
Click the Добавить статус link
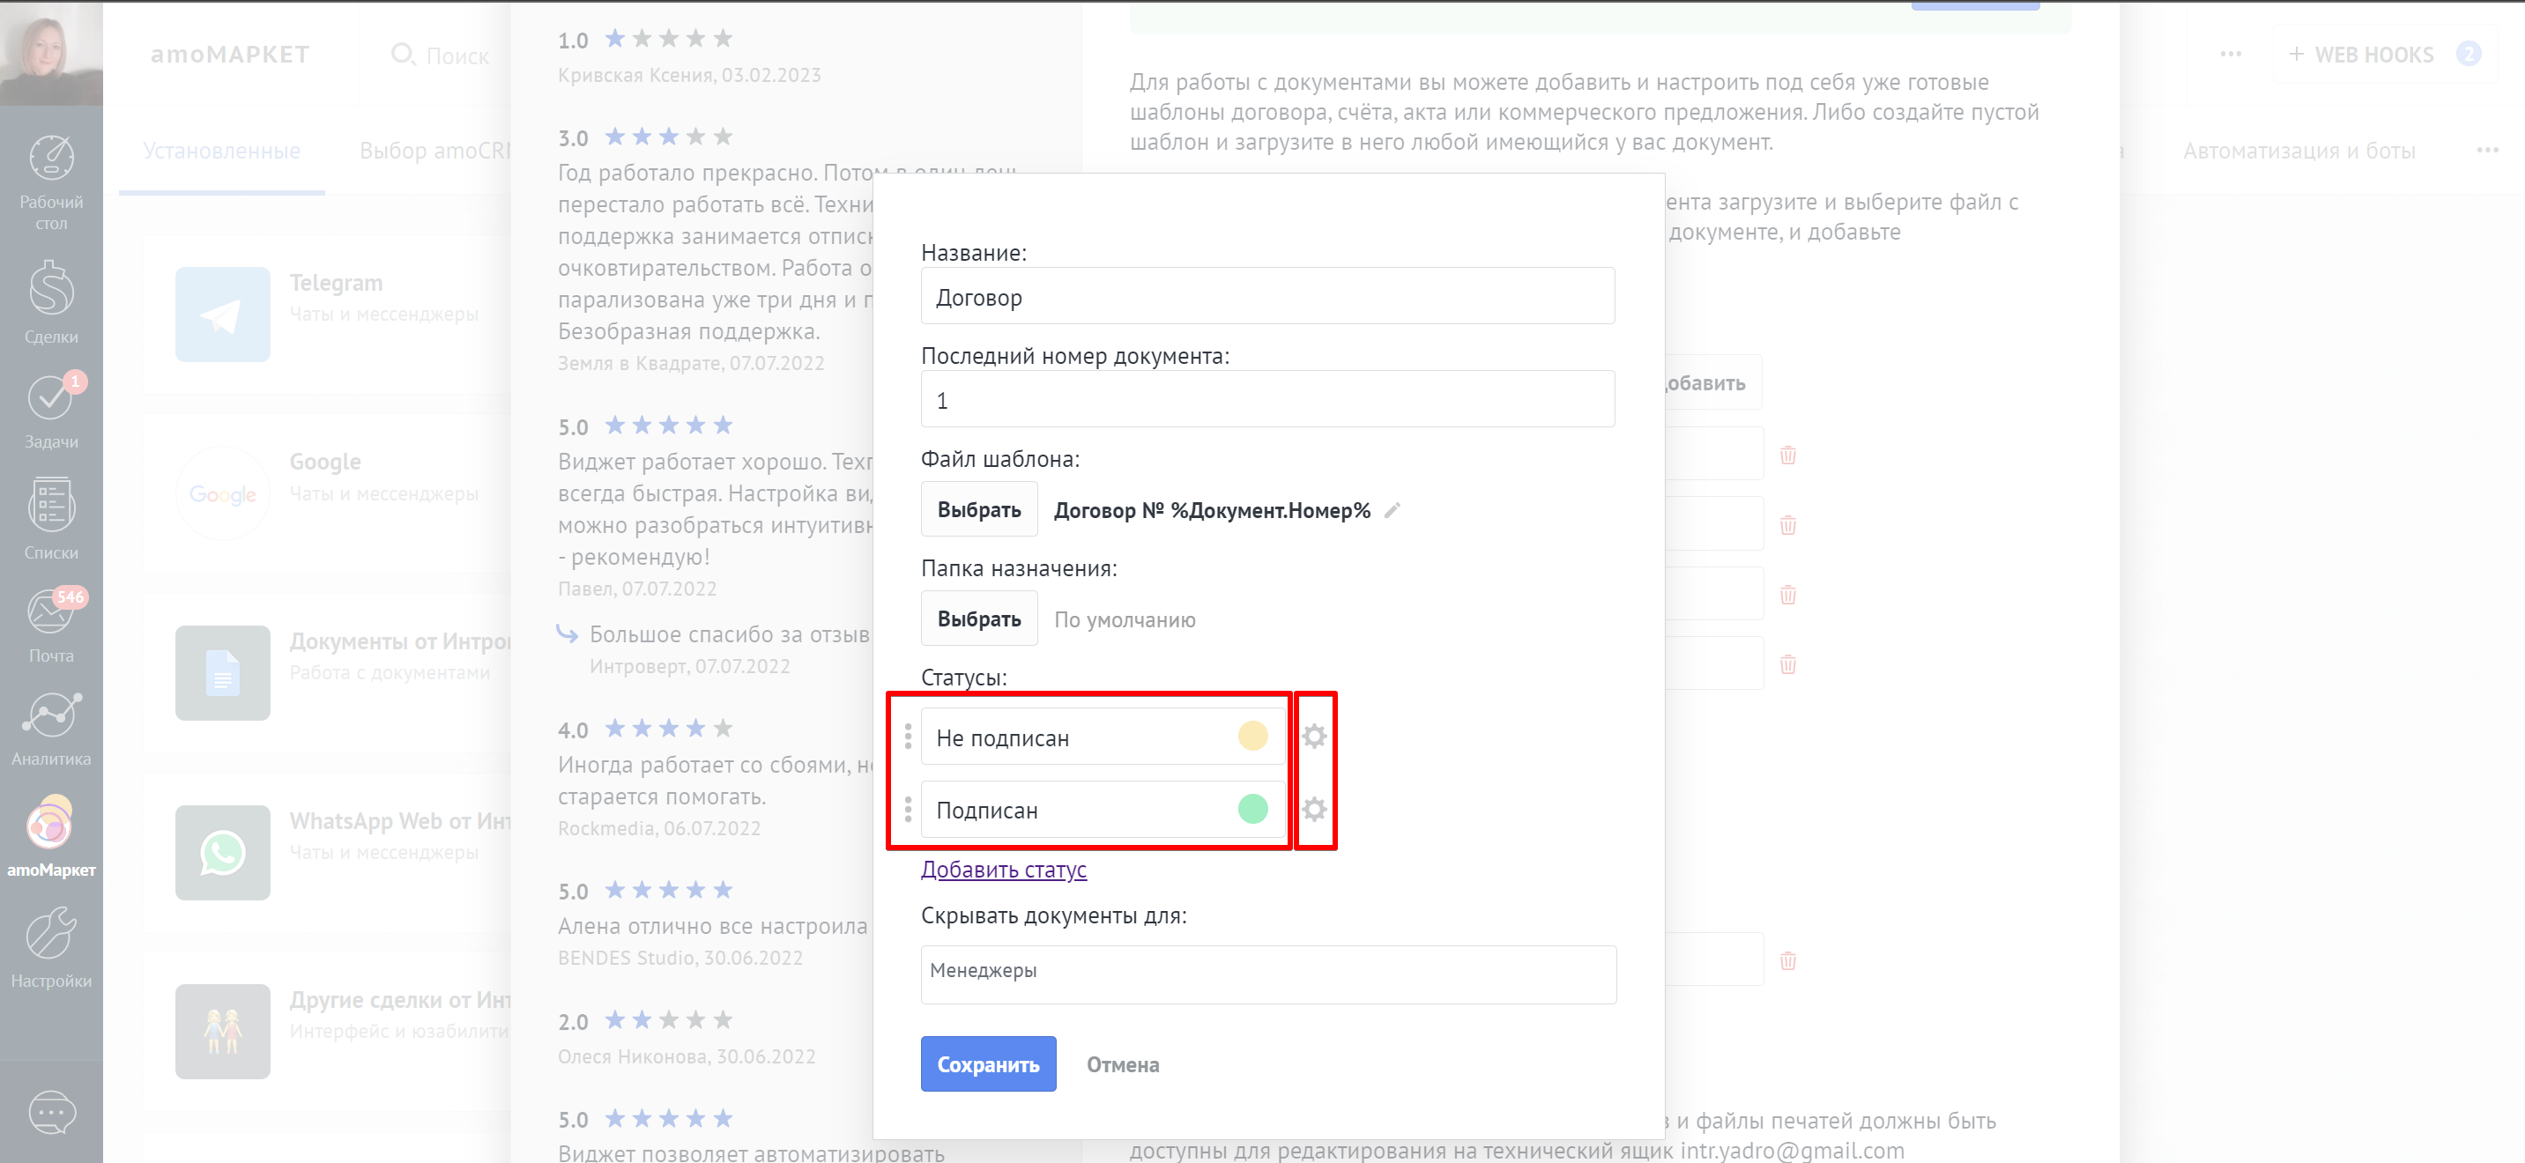coord(1003,870)
